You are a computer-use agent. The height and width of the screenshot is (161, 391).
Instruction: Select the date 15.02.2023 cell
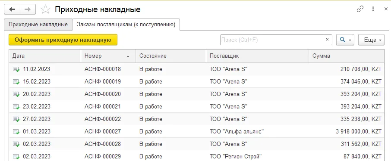(37, 82)
